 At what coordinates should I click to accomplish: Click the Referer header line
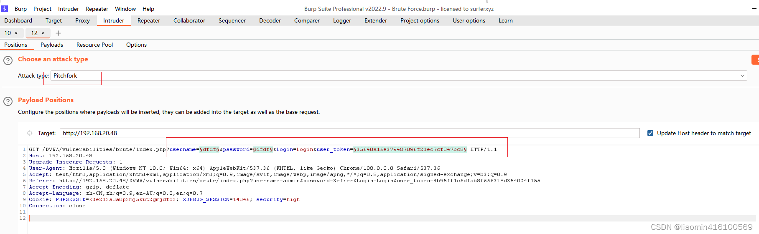tap(285, 181)
